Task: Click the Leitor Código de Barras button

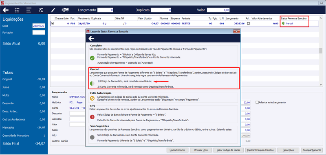Action: (x=228, y=150)
